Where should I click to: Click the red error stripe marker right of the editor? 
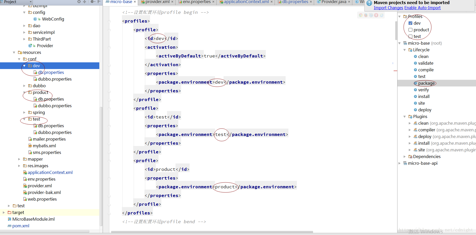tap(395, 71)
